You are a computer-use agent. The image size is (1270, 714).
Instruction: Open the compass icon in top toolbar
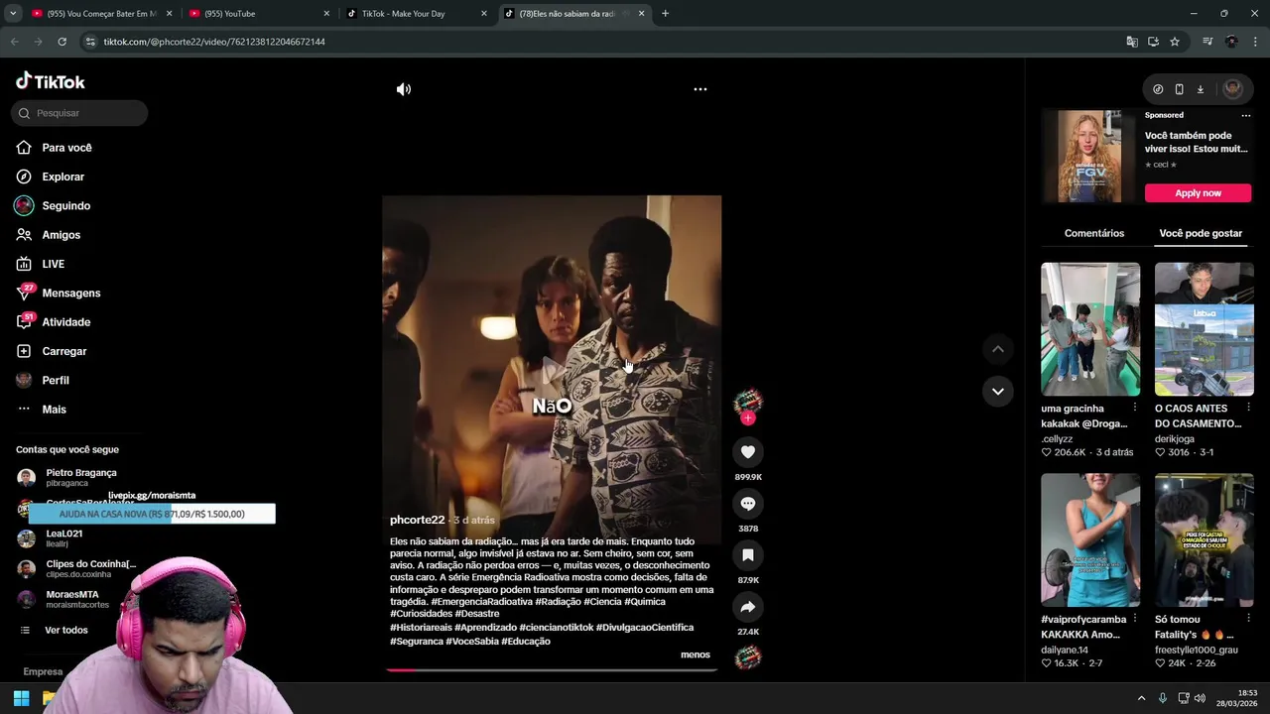tap(1158, 89)
